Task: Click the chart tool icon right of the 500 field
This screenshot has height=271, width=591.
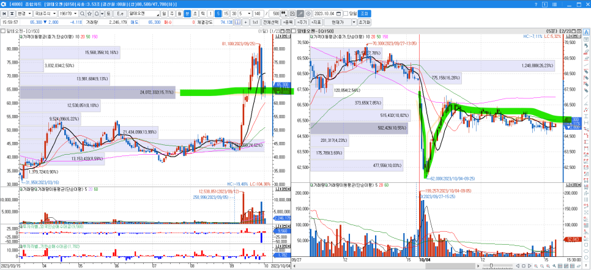Action: tap(284, 13)
